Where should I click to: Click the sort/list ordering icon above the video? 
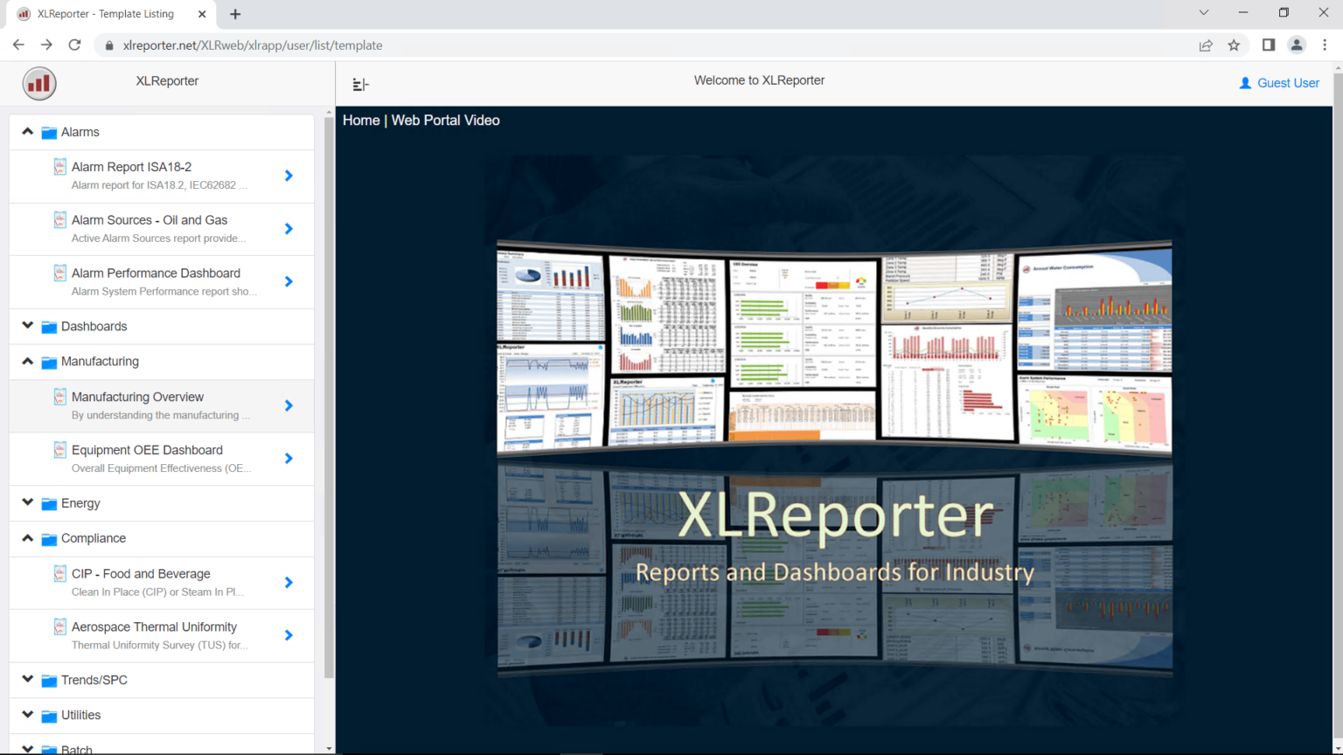click(x=360, y=83)
